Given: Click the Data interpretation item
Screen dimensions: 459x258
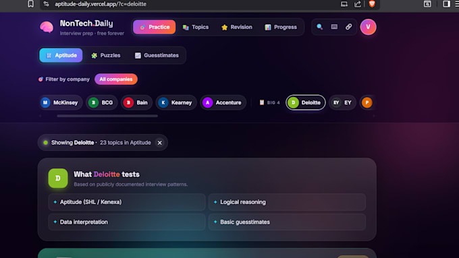Looking at the screenshot, I should (x=127, y=222).
